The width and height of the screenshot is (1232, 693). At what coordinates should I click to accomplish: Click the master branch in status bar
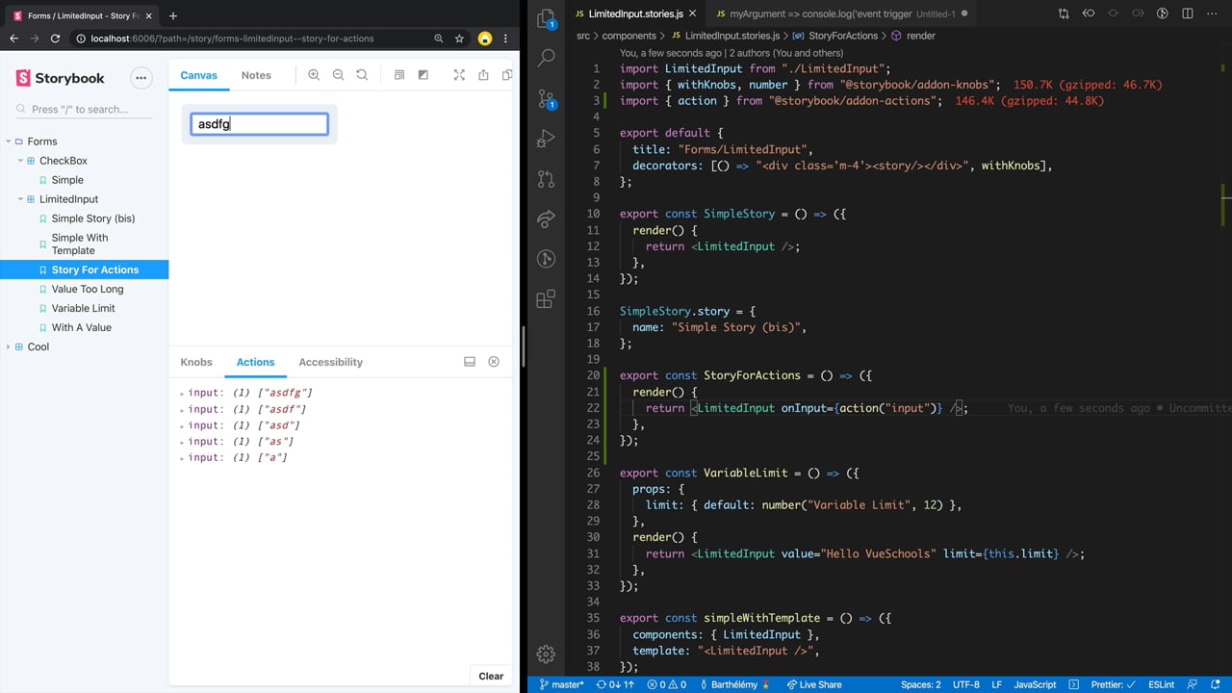click(562, 684)
